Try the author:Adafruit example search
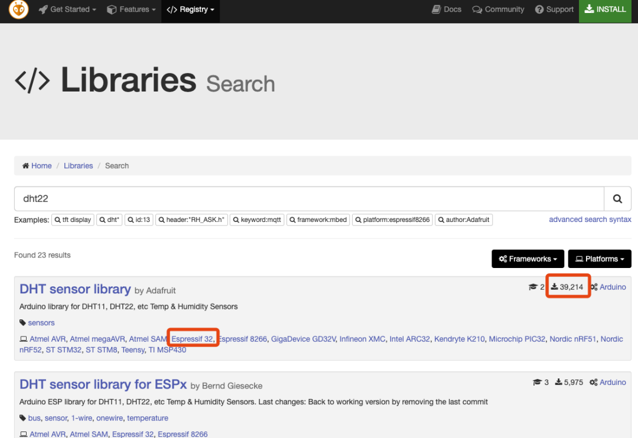Screen dimensions: 638x438 pos(464,220)
